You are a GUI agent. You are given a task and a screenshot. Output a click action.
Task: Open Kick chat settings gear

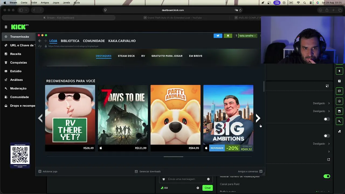(198, 188)
